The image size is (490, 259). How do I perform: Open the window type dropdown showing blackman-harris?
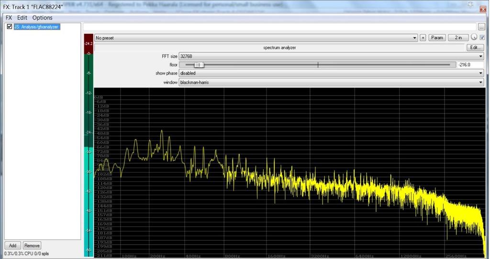pyautogui.click(x=331, y=82)
